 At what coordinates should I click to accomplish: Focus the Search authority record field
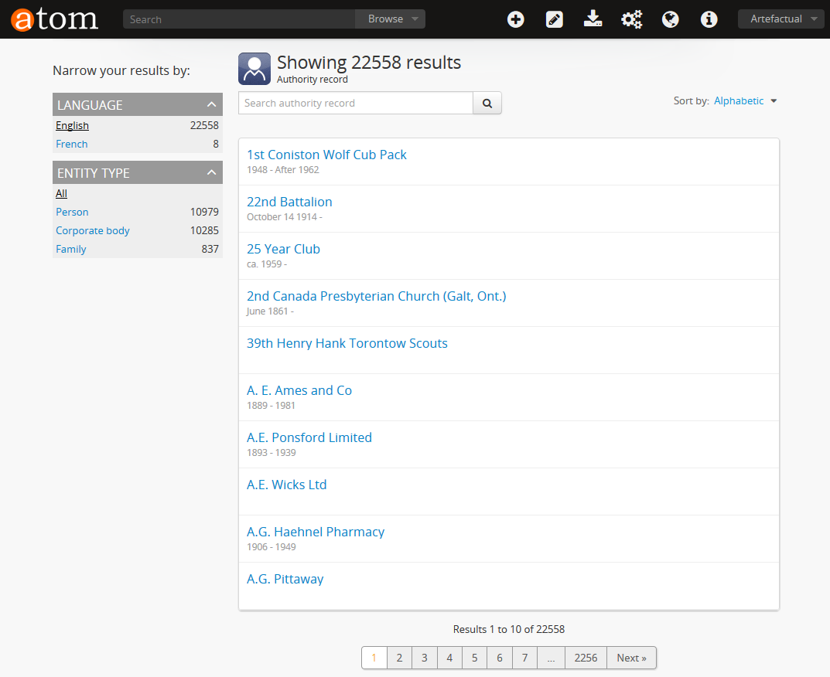pyautogui.click(x=356, y=103)
